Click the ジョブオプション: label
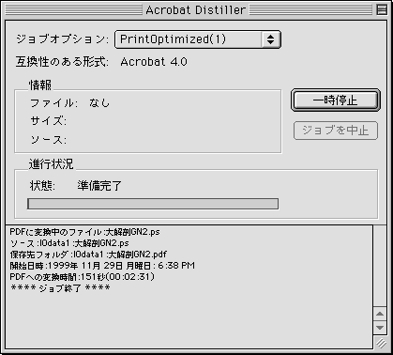The image size is (393, 355). tap(62, 39)
